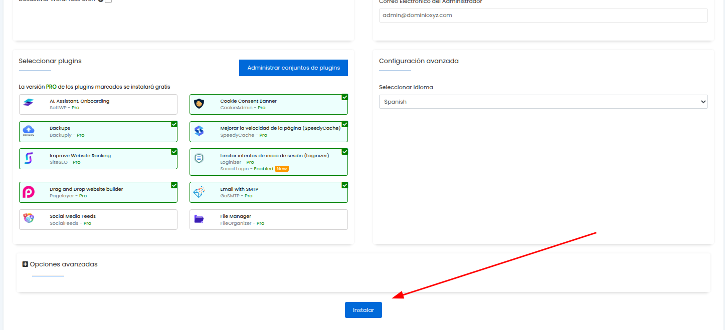Click the Pagelayer pink P icon
Viewport: 725px width, 330px height.
pos(29,192)
